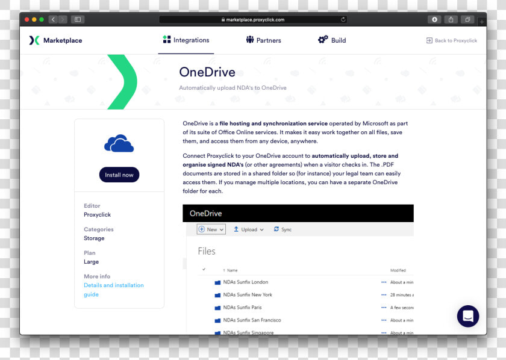Click the marketplace.proxyclick.com address bar
506x360 pixels.
click(253, 20)
